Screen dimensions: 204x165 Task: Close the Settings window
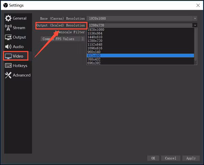pos(198,5)
